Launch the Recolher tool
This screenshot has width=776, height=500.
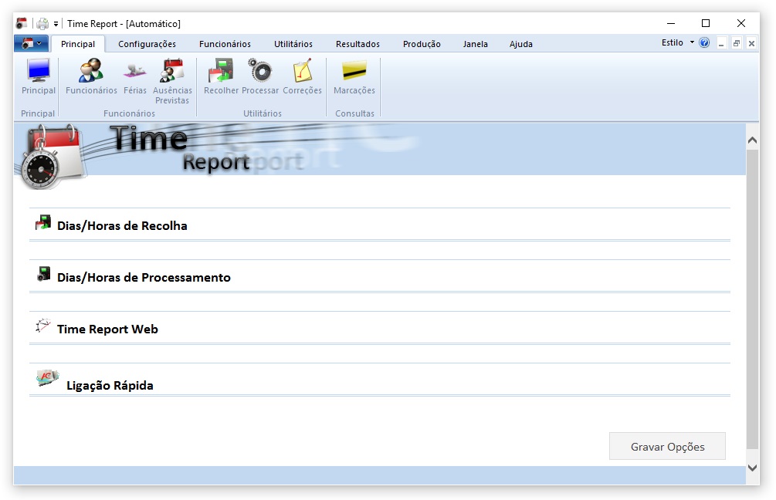(x=221, y=76)
